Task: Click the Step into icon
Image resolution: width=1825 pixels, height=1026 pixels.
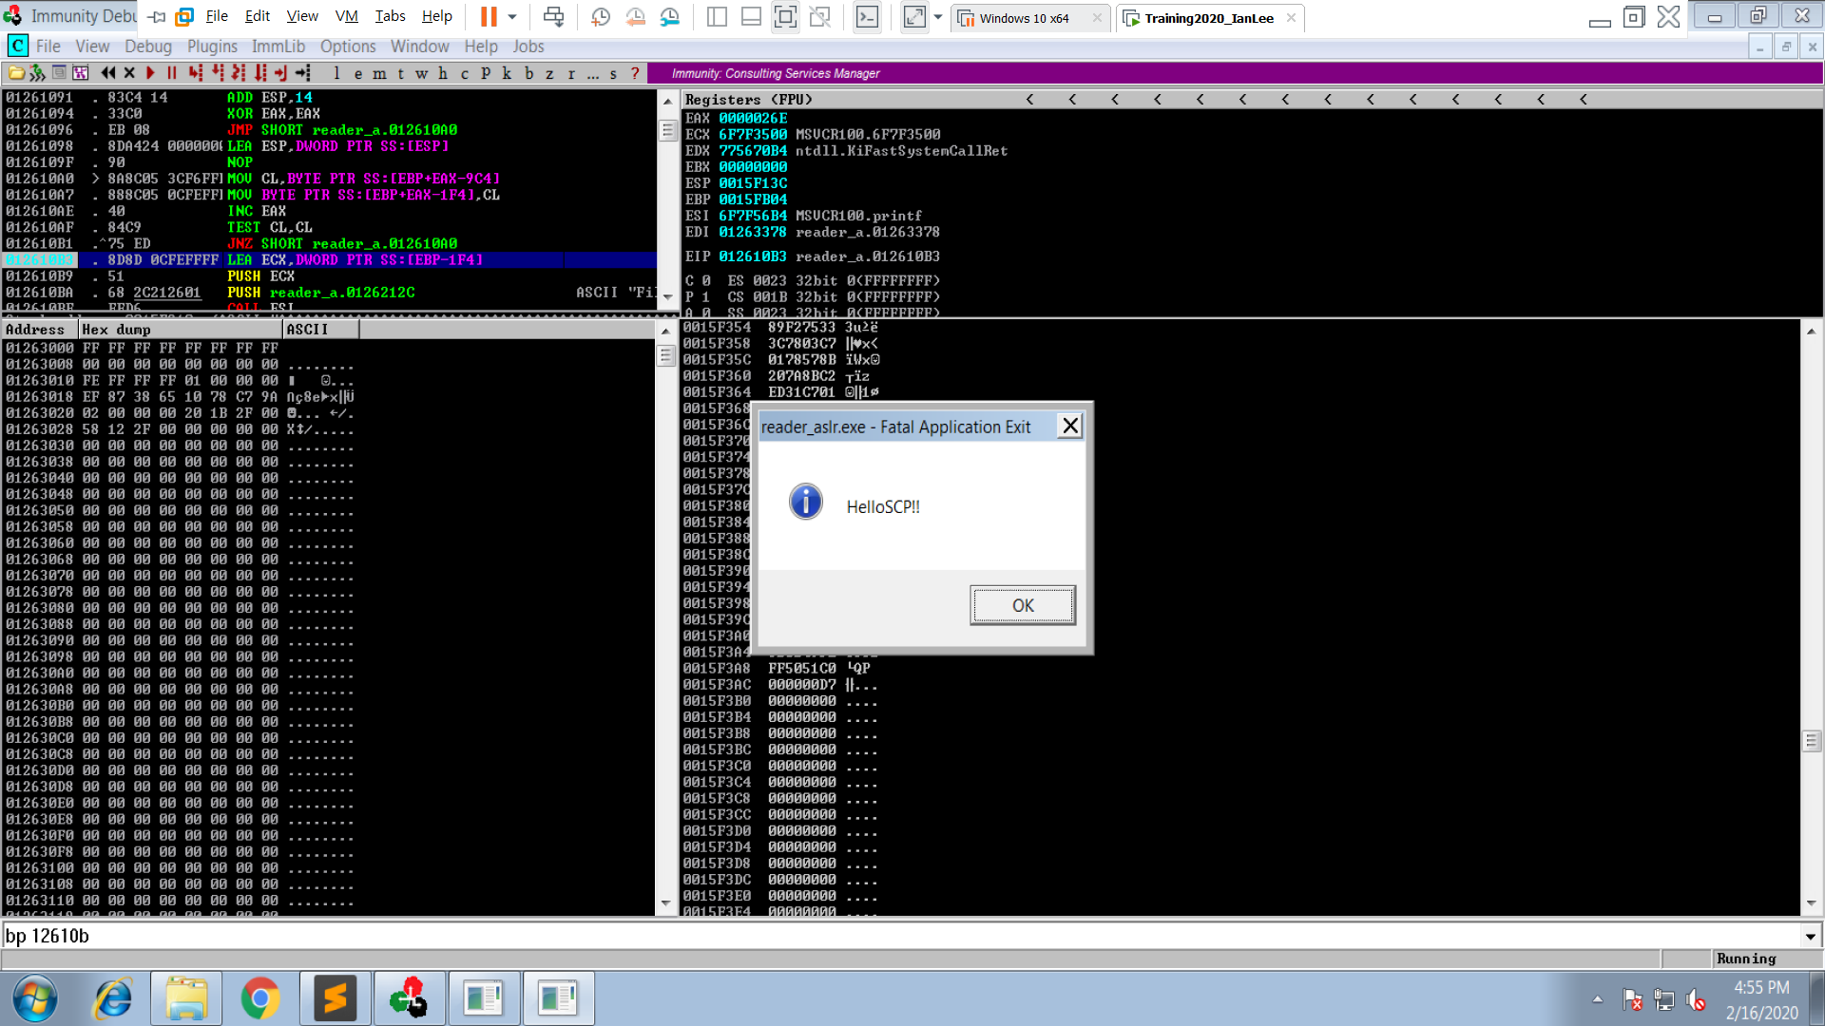Action: click(x=195, y=73)
